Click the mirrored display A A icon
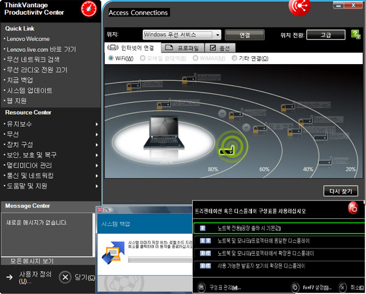This screenshot has height=294, width=366. [x=206, y=241]
